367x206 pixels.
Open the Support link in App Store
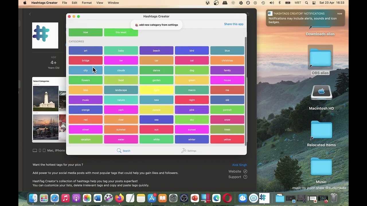pyautogui.click(x=238, y=177)
